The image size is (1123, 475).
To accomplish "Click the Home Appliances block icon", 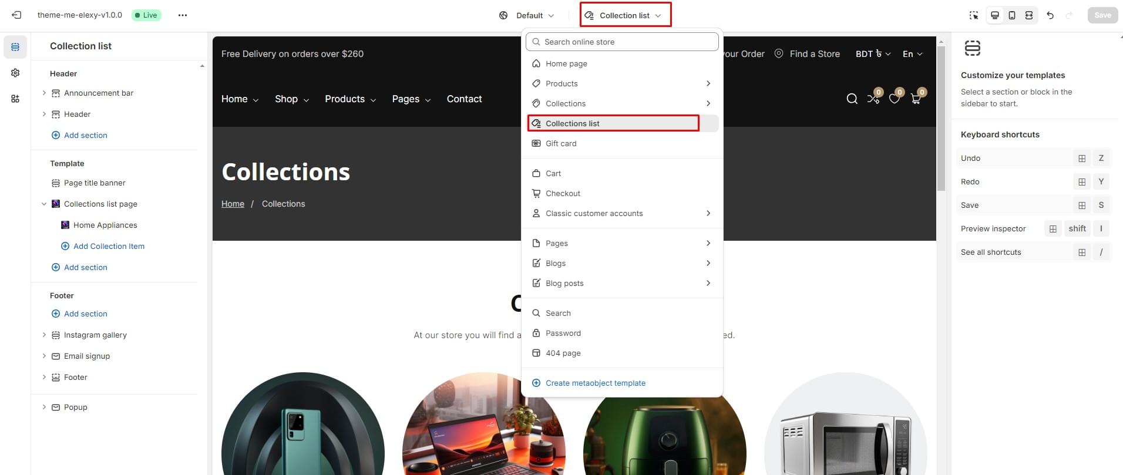I will click(x=65, y=225).
